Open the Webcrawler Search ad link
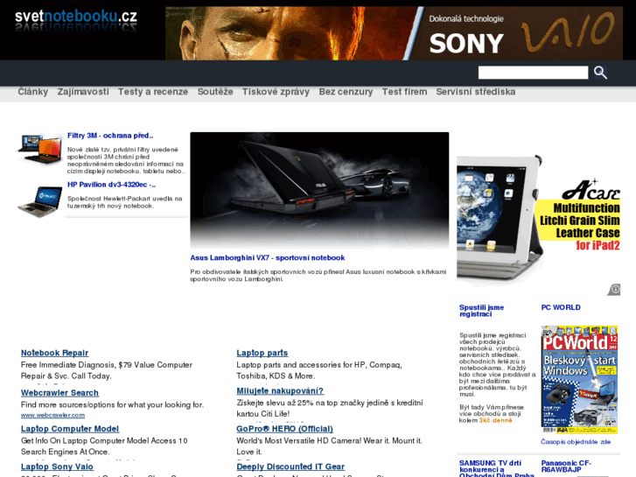Viewport: 636px width, 477px height. [60, 393]
